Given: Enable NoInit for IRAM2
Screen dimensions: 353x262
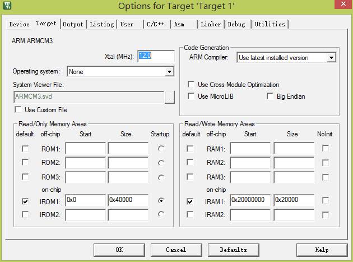Looking at the screenshot, I should [x=326, y=215].
